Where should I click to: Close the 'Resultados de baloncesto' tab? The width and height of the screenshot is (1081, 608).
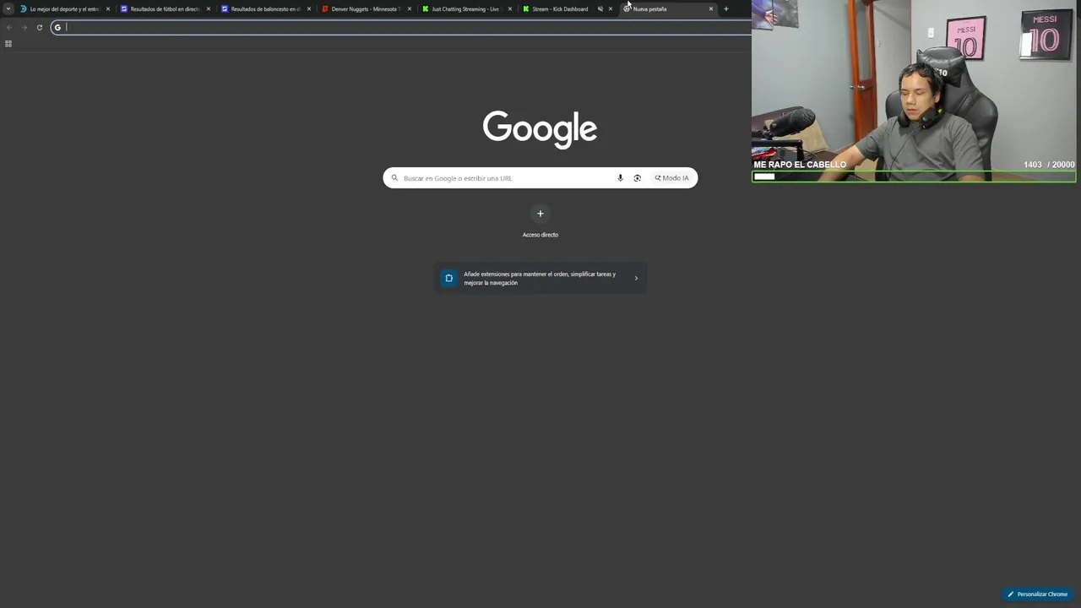pos(309,8)
